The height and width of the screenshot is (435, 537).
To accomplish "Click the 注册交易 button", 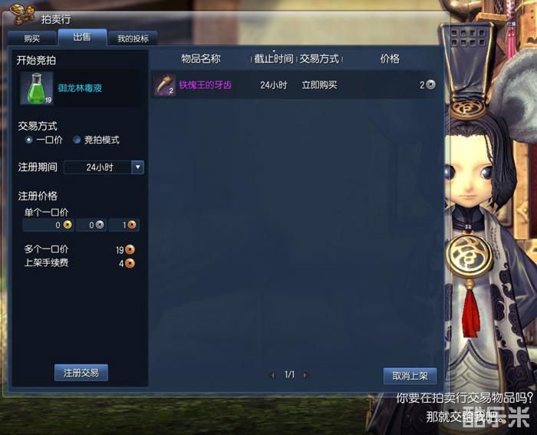I will pyautogui.click(x=81, y=373).
